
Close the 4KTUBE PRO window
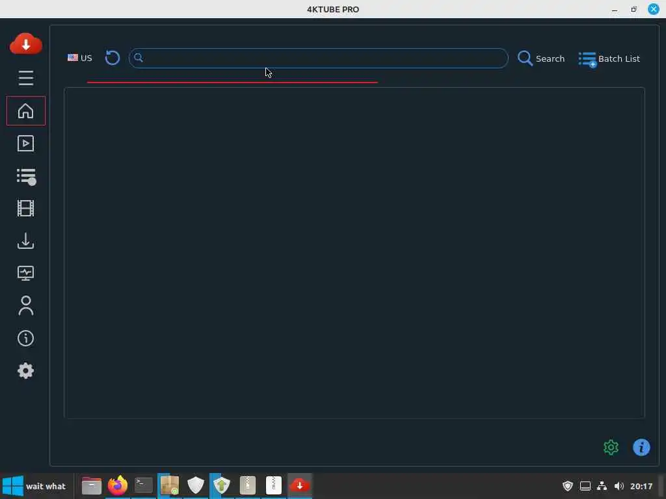(654, 9)
